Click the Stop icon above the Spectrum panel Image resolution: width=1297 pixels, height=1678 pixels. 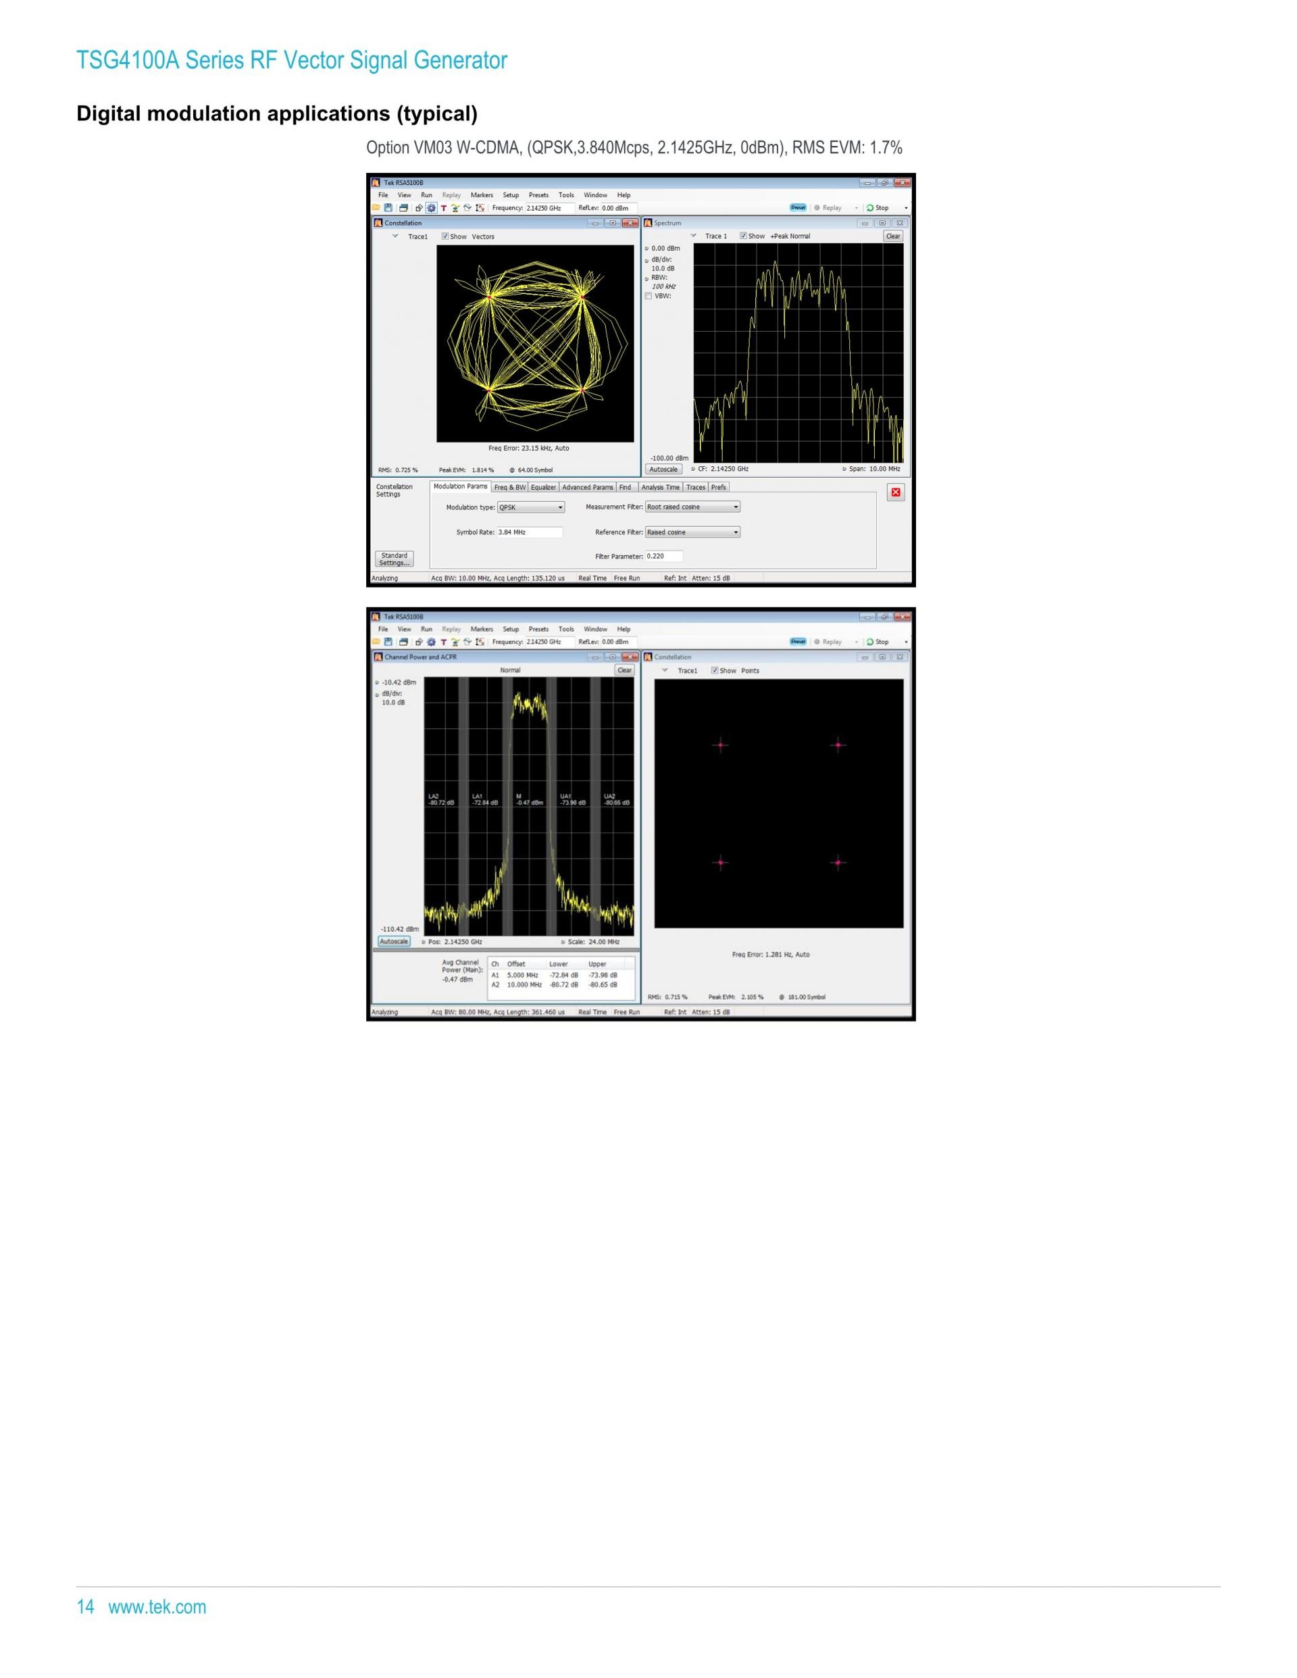[x=870, y=208]
